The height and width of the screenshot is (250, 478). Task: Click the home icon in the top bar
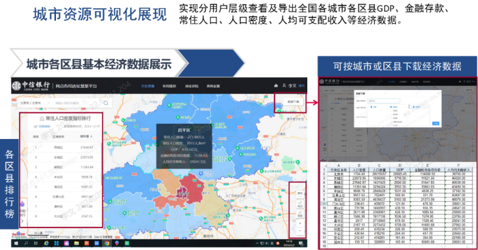click(x=276, y=86)
